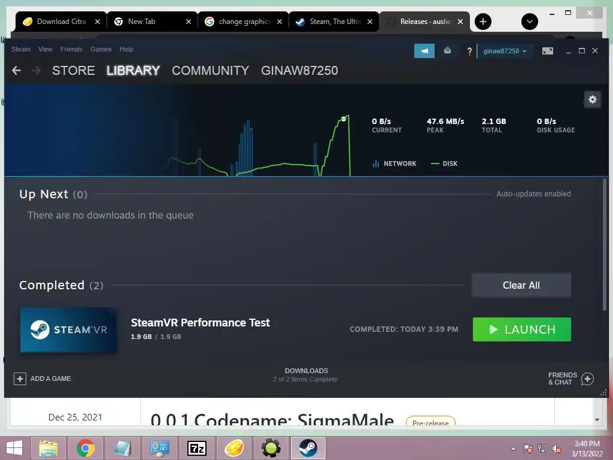Open the View menu
This screenshot has height=460, width=613.
[45, 49]
